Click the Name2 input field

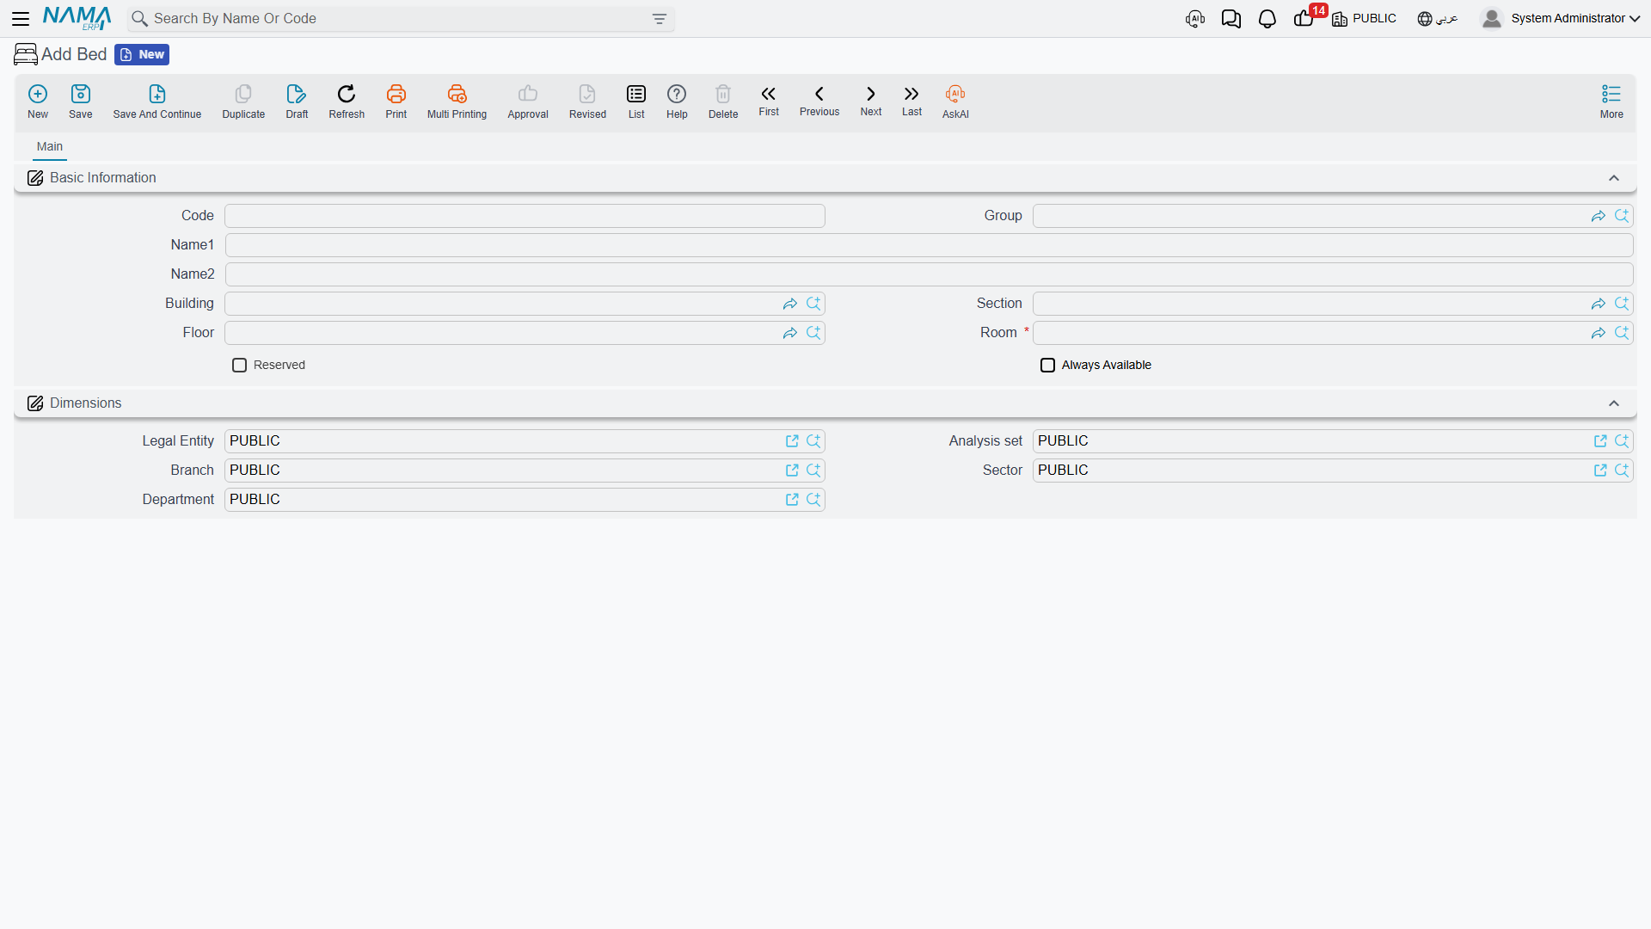pyautogui.click(x=929, y=274)
